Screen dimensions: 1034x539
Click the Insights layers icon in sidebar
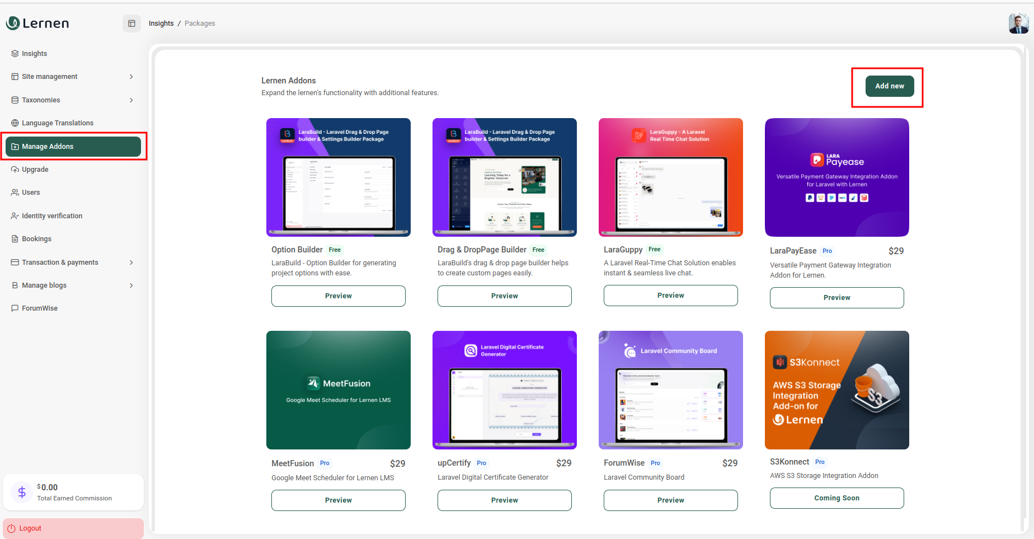[x=15, y=54]
